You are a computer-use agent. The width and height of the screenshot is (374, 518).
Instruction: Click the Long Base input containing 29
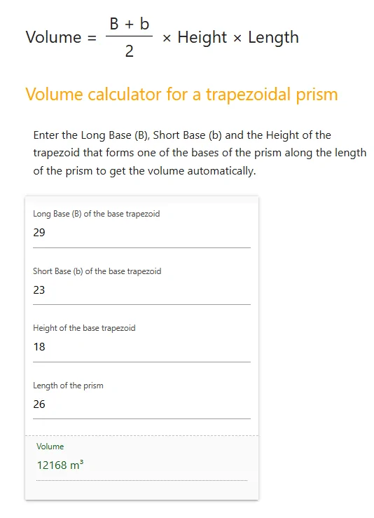141,233
